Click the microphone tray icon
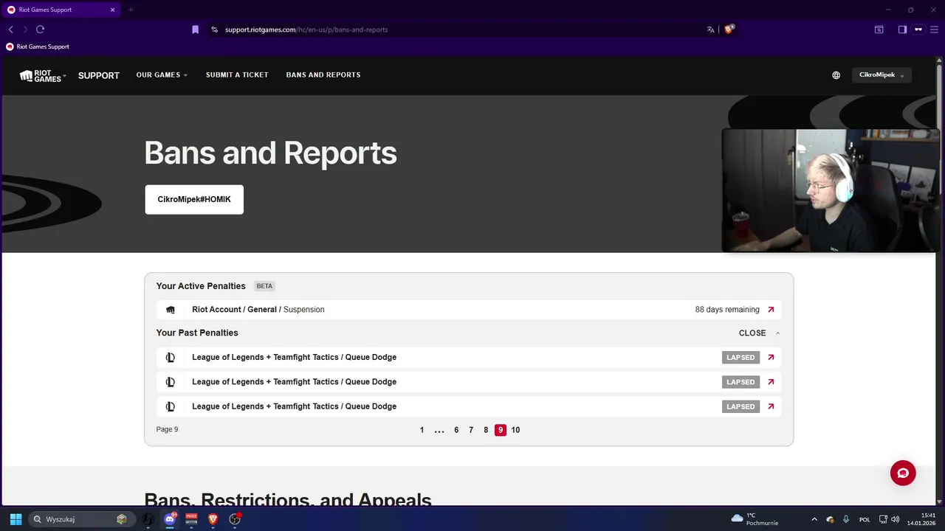945x531 pixels. 846,519
